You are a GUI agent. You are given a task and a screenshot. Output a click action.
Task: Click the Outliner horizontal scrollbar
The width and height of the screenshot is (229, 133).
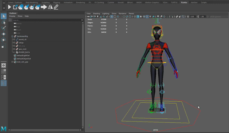click(45, 130)
